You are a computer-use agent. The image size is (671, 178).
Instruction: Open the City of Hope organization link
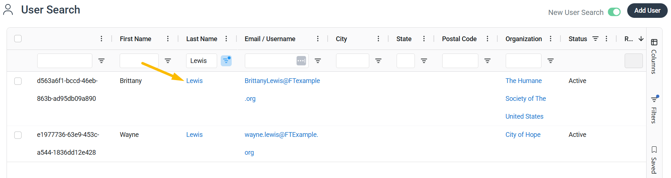(x=523, y=135)
